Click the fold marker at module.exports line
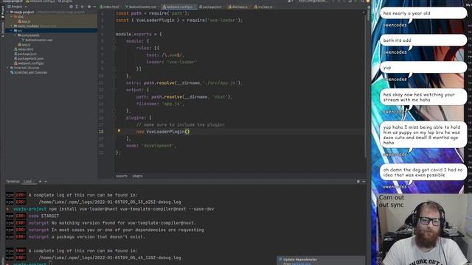 (114, 35)
